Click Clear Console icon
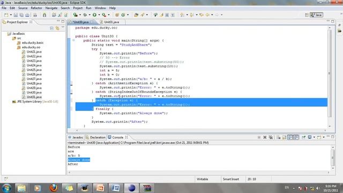 click(278, 137)
